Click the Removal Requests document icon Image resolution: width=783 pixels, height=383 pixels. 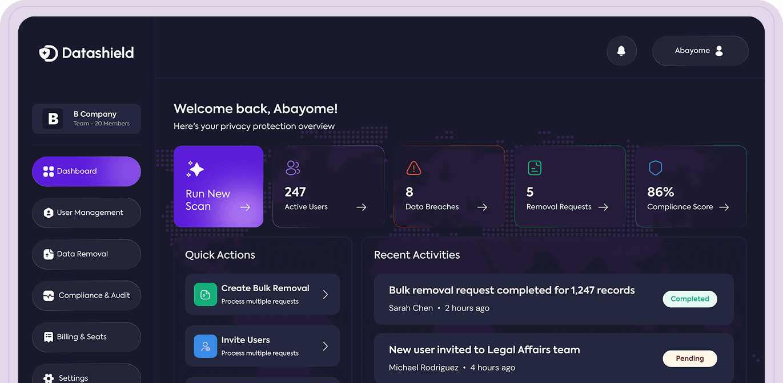(x=535, y=168)
